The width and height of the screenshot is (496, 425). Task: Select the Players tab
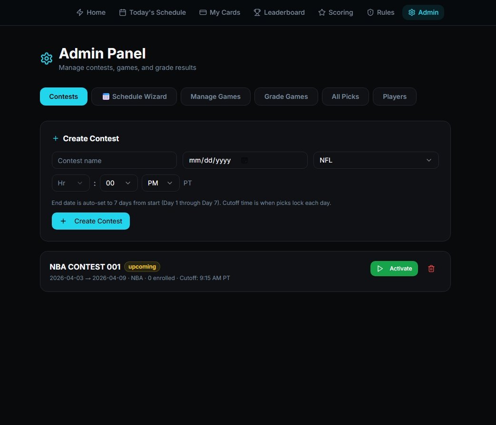[394, 97]
